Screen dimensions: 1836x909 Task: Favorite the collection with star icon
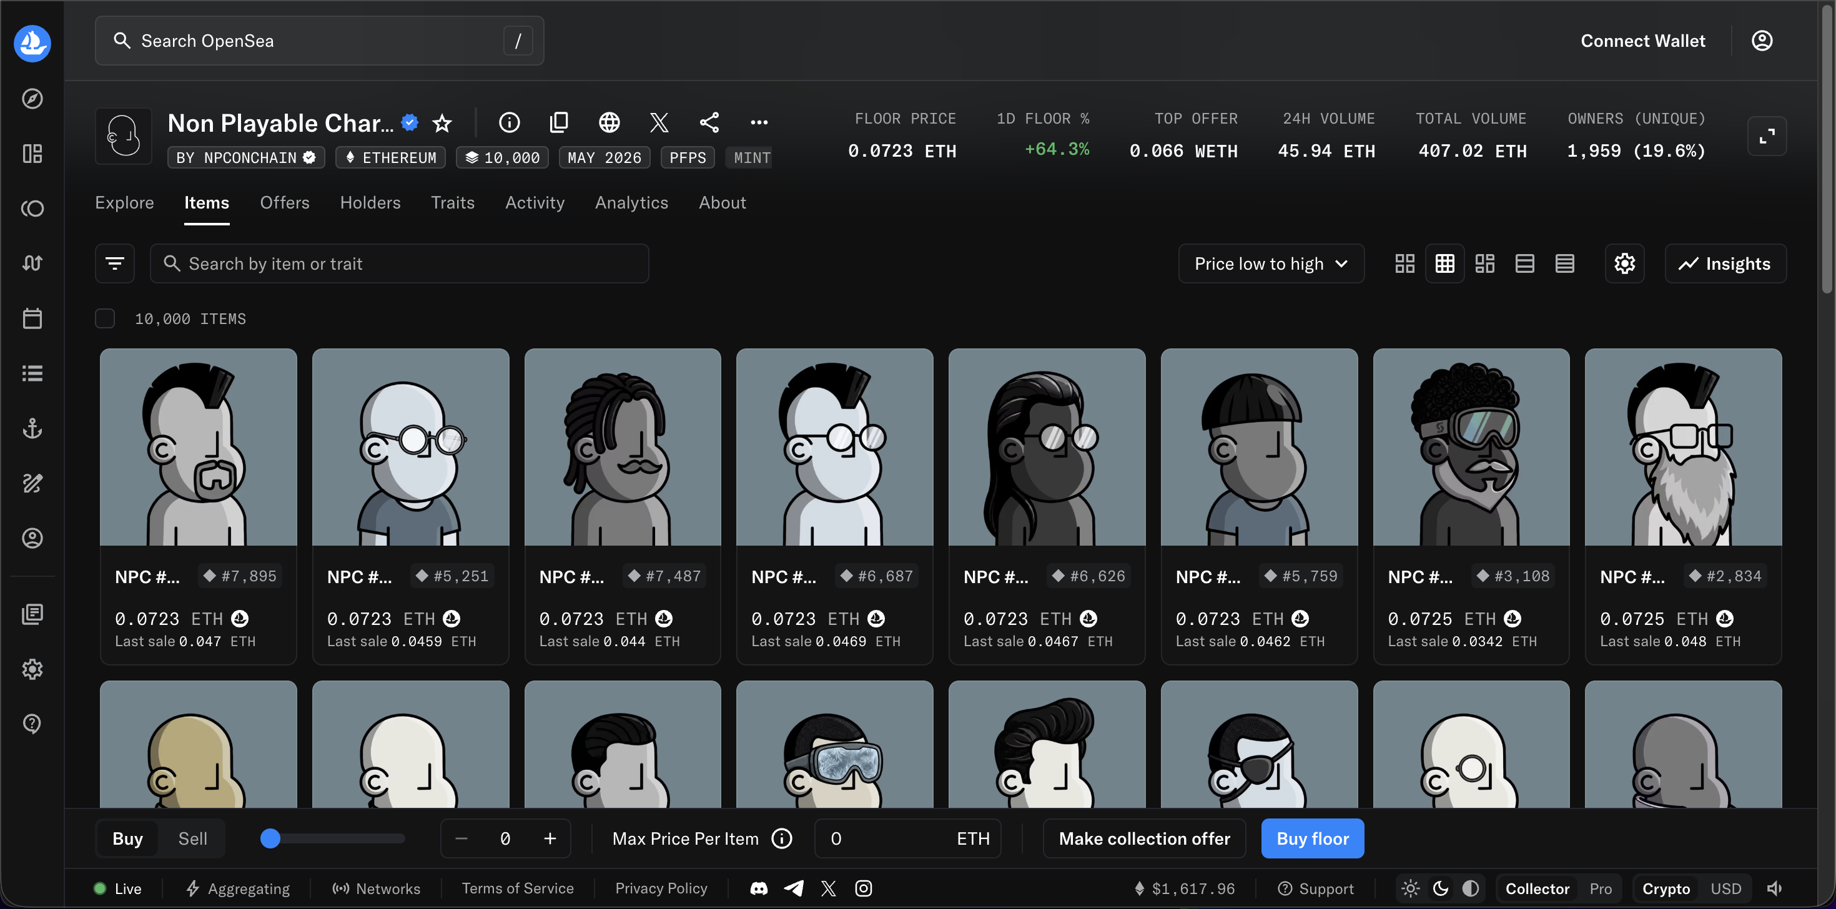point(442,123)
